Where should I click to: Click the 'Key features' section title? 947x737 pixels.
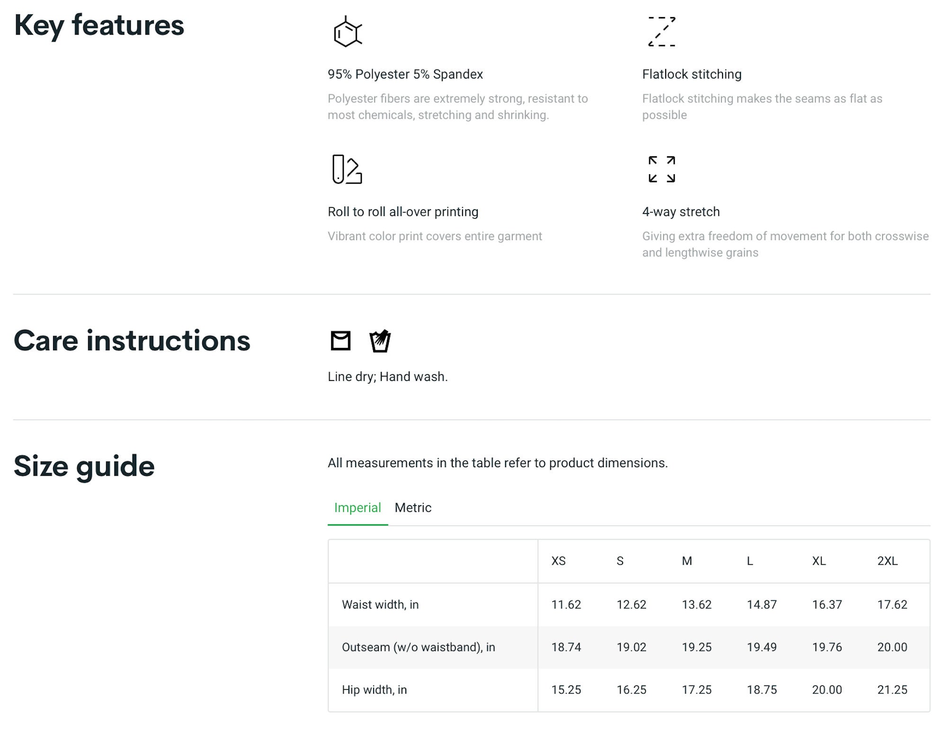[x=99, y=26]
